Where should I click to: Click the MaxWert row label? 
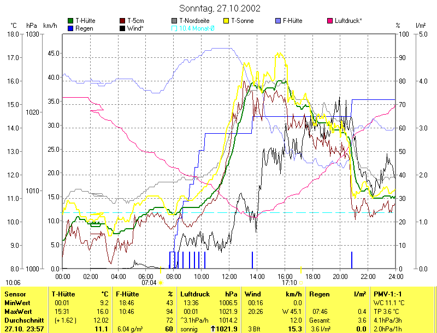coord(18,312)
